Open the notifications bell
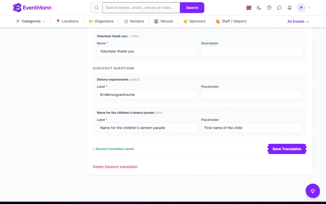The image size is (326, 204). point(290,8)
